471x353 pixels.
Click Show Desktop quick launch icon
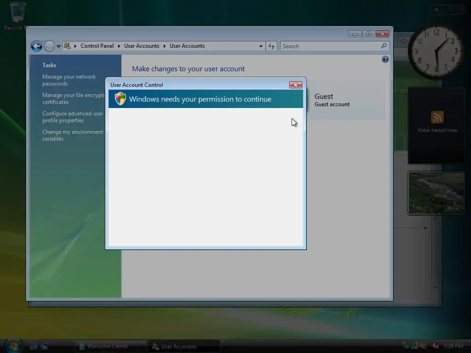(x=33, y=347)
